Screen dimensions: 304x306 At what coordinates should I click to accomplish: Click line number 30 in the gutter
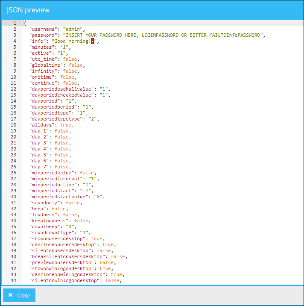click(13, 197)
